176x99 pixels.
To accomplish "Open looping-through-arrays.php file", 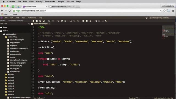I will pos(18,60).
